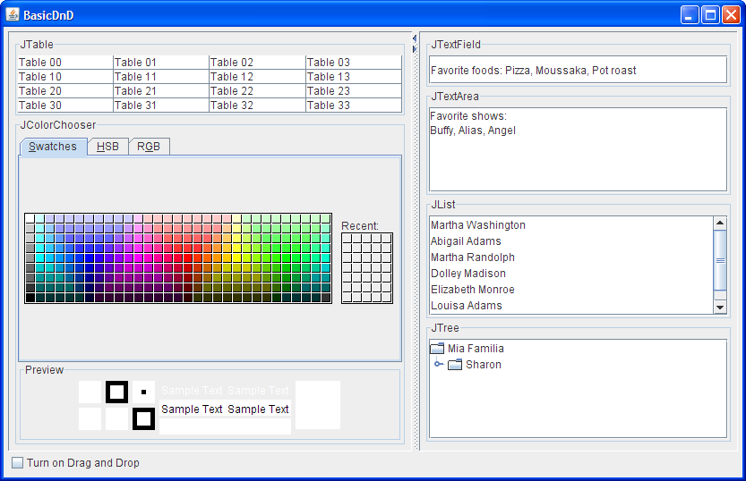
Task: Click the Mia Familia folder icon
Action: coord(437,349)
